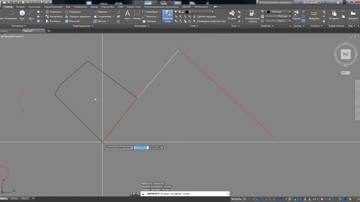
Task: Expand the Утилиты panel
Action: (316, 26)
